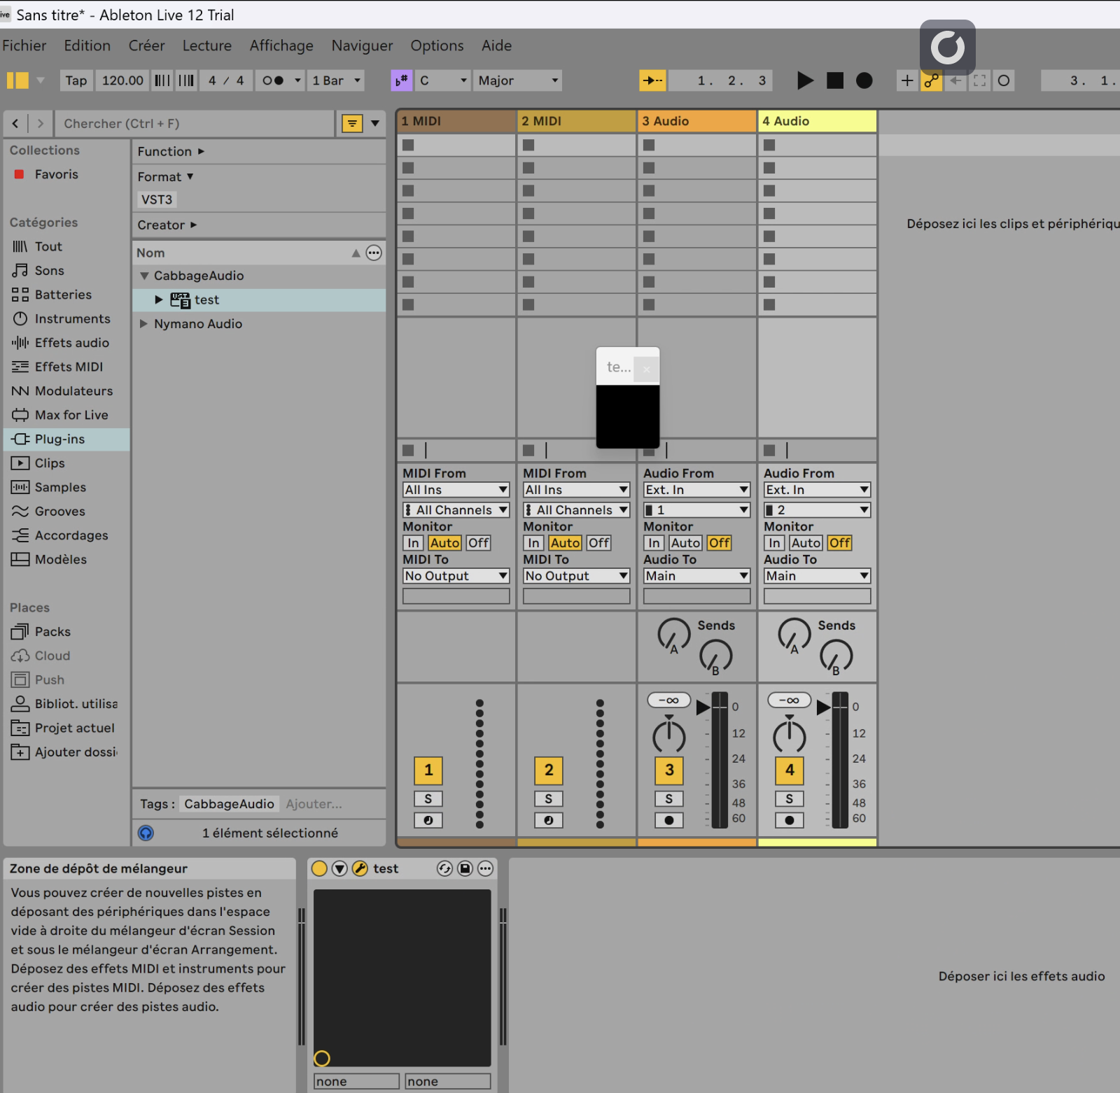This screenshot has height=1093, width=1120.
Task: Arm track 4 for recording
Action: (x=789, y=820)
